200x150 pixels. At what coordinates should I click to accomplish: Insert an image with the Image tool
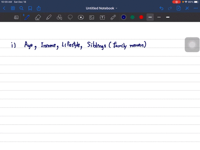coord(92,17)
